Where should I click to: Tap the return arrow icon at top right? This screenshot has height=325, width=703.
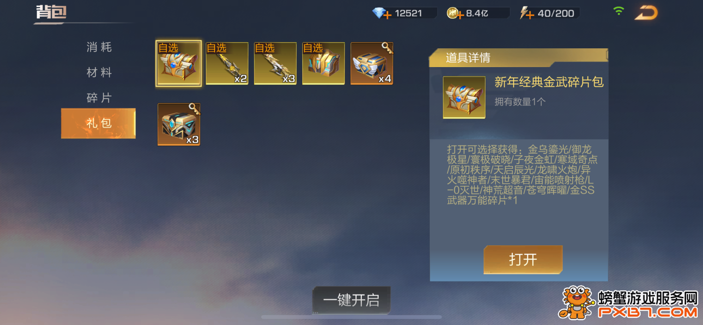tap(646, 13)
